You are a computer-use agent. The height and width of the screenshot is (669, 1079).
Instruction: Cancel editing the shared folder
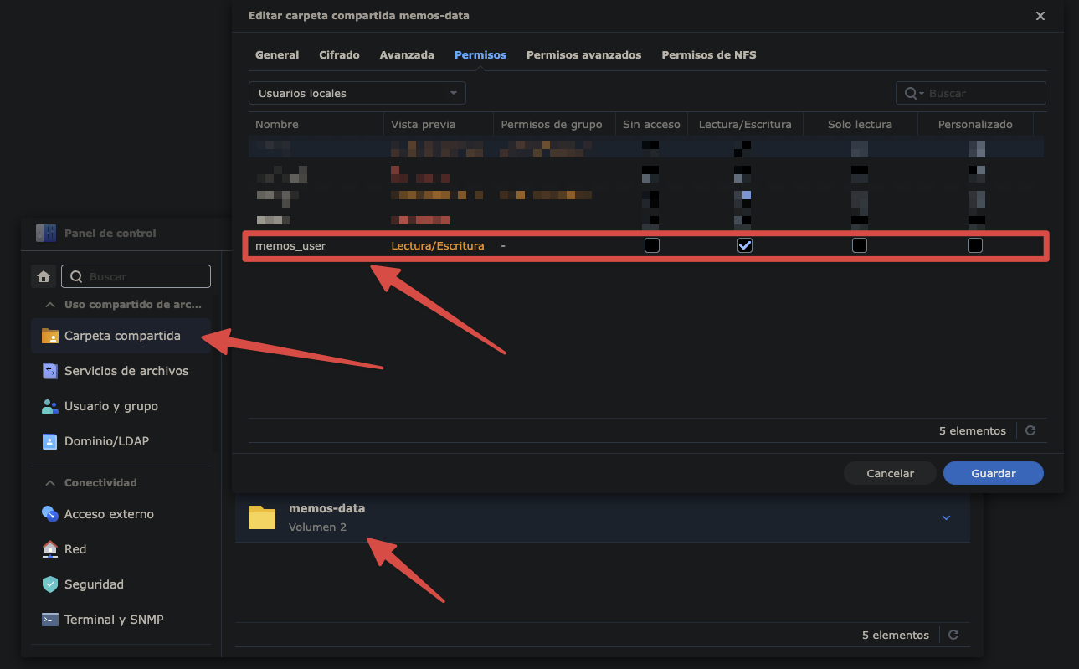[890, 472]
